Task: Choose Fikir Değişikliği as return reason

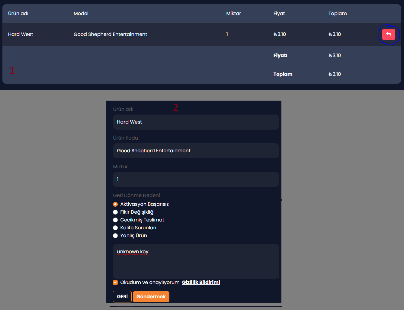Action: 115,212
